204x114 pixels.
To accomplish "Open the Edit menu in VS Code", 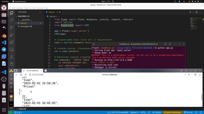I will pyautogui.click(x=14, y=8).
